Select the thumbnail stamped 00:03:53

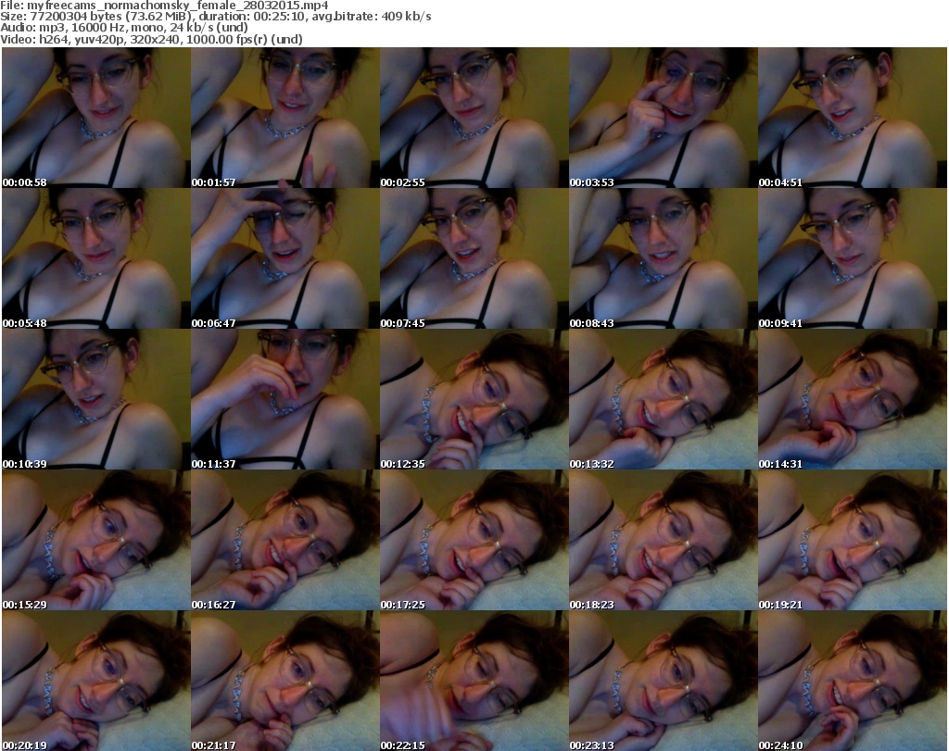click(x=664, y=118)
